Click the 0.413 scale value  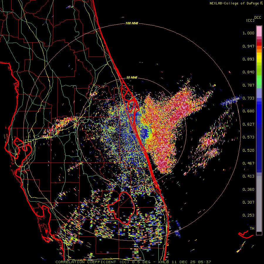point(248,176)
